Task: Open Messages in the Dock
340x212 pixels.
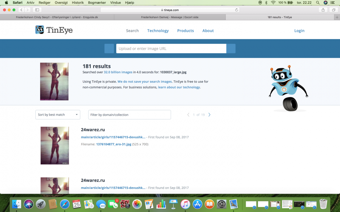Action: (101, 204)
